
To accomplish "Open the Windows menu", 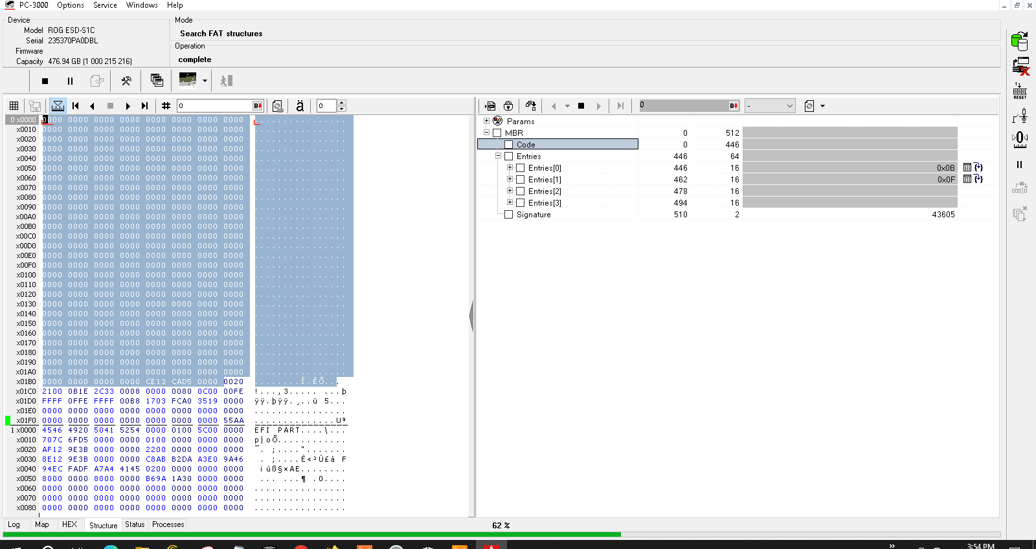I will (142, 5).
